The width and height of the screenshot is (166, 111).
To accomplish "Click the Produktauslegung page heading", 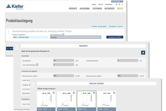I will coord(19,21).
